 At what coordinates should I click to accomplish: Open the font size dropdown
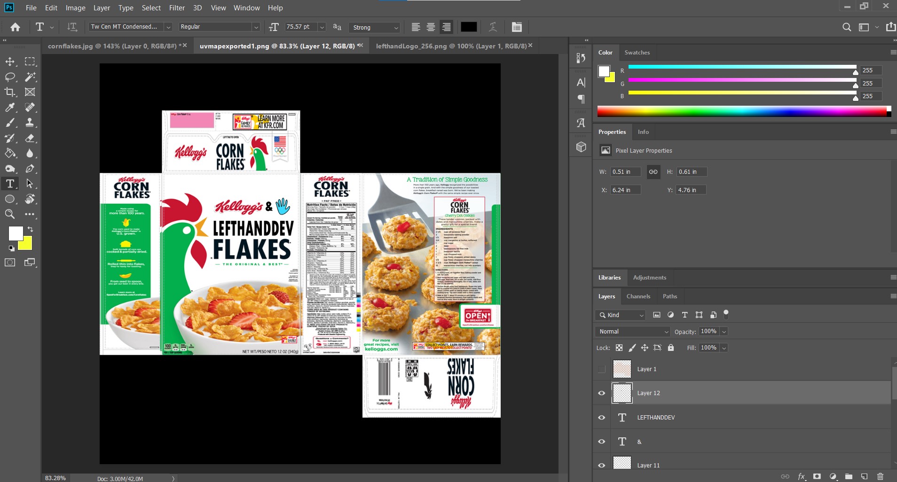pyautogui.click(x=322, y=27)
